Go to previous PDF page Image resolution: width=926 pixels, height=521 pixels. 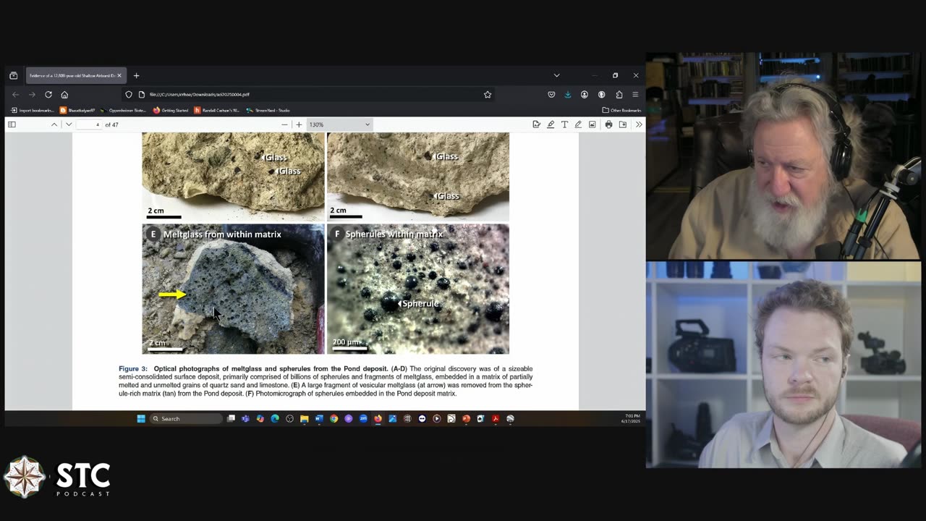pos(54,124)
